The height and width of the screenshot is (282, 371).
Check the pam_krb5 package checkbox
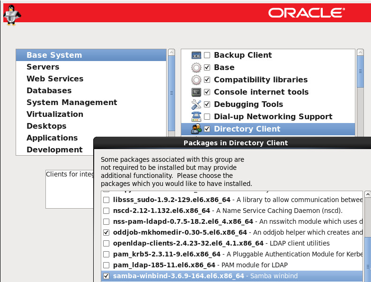(106, 255)
